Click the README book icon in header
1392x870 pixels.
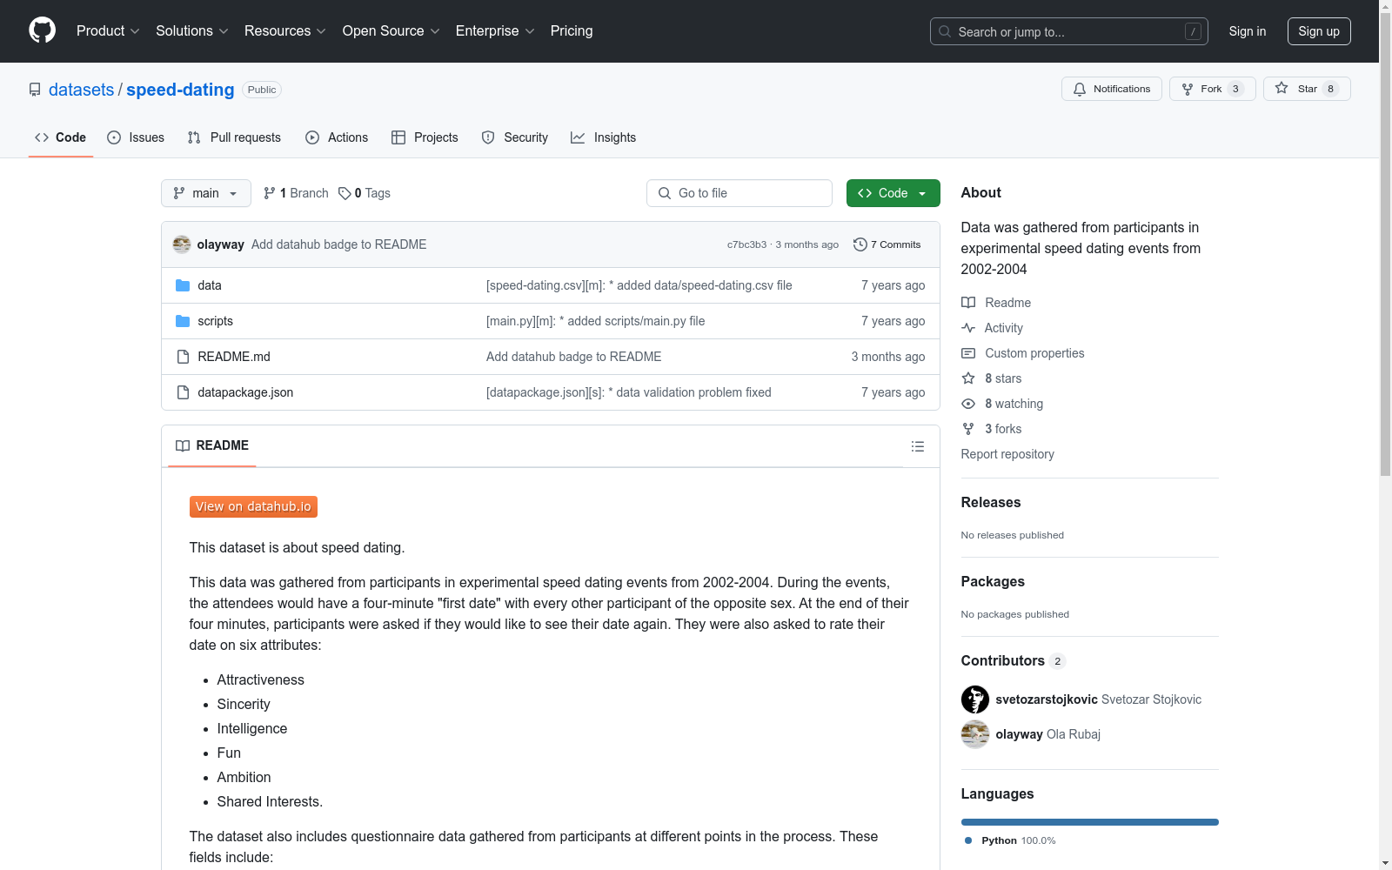(x=183, y=445)
